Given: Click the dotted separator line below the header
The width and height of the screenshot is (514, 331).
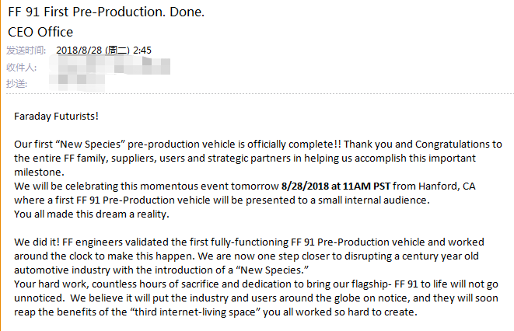Looking at the screenshot, I should (x=260, y=94).
